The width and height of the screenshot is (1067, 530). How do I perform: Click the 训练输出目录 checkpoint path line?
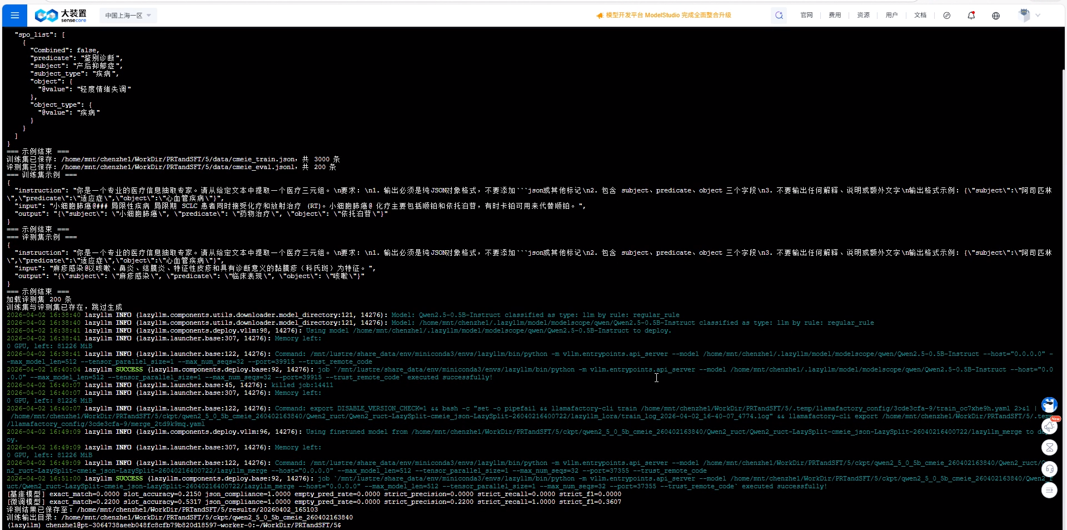[x=180, y=517]
